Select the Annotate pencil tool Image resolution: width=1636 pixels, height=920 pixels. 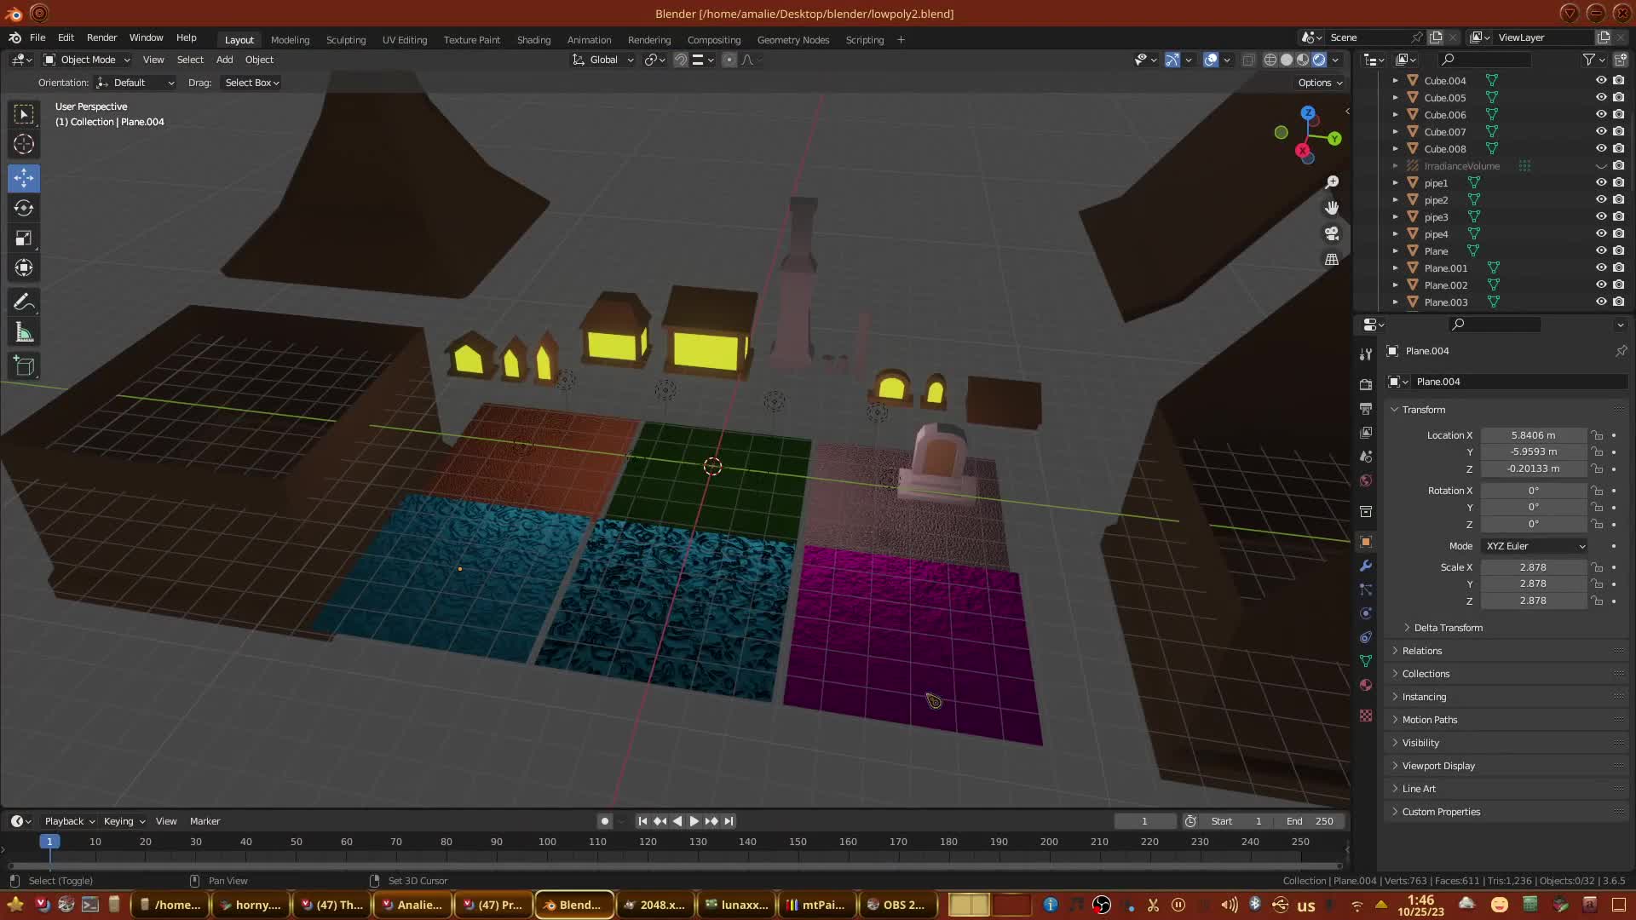24,302
